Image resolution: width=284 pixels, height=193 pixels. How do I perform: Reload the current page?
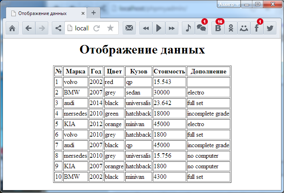pyautogui.click(x=96, y=28)
